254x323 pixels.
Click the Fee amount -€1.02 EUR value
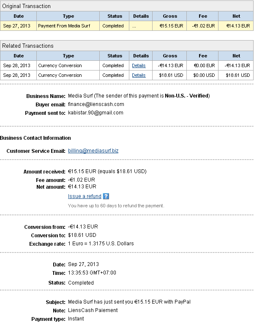click(82, 180)
